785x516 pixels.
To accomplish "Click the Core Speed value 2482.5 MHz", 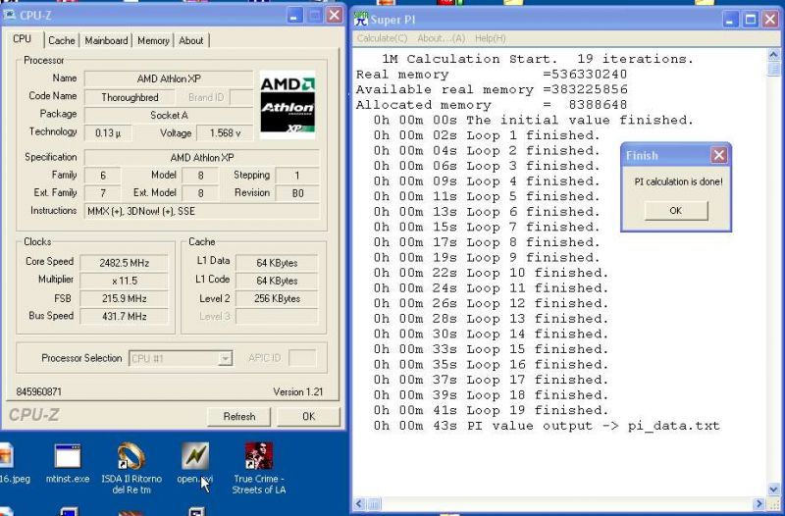I will (x=125, y=263).
